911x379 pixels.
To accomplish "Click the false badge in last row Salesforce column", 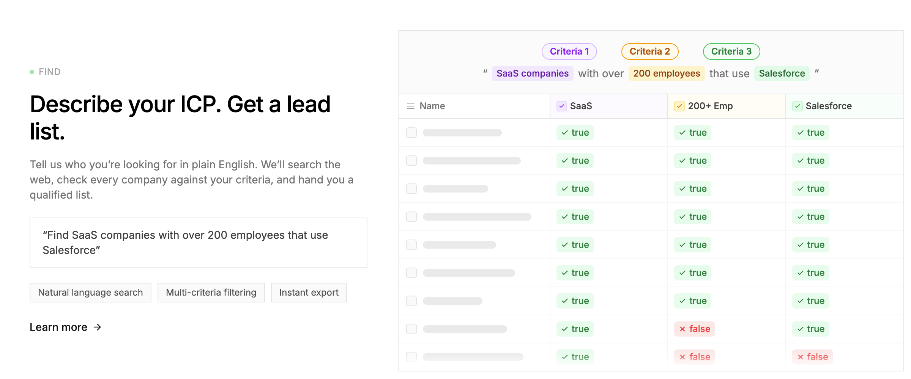I will pos(812,357).
